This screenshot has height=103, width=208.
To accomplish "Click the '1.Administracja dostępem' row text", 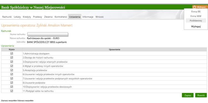I will [36, 54].
